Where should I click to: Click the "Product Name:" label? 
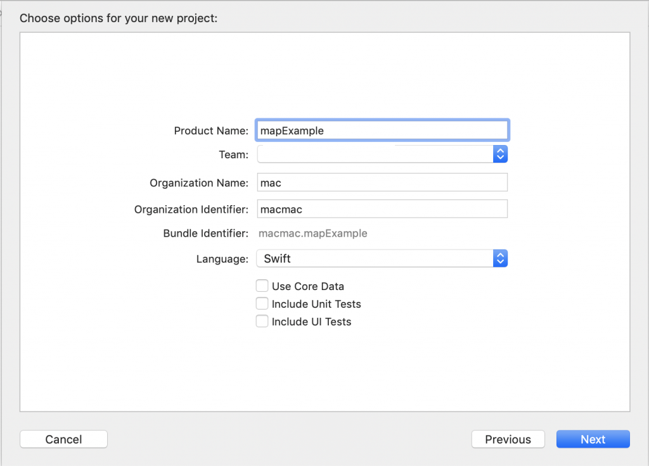tap(211, 130)
